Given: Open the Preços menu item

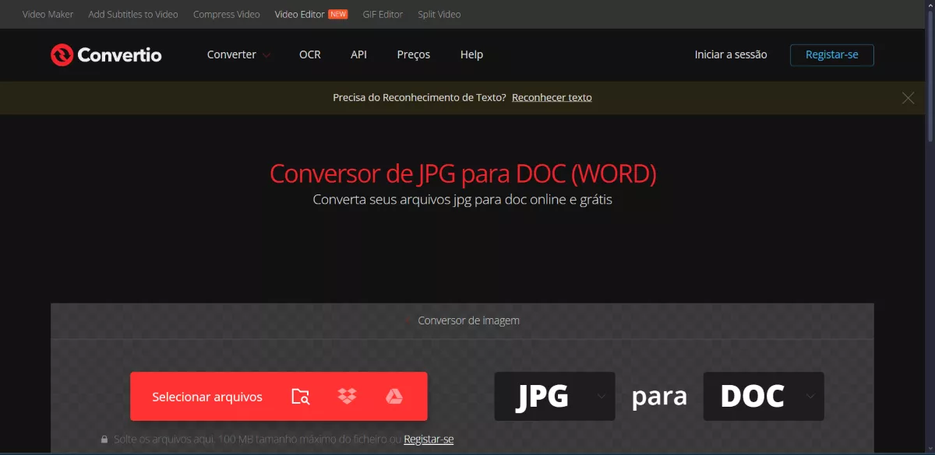Looking at the screenshot, I should click(413, 54).
